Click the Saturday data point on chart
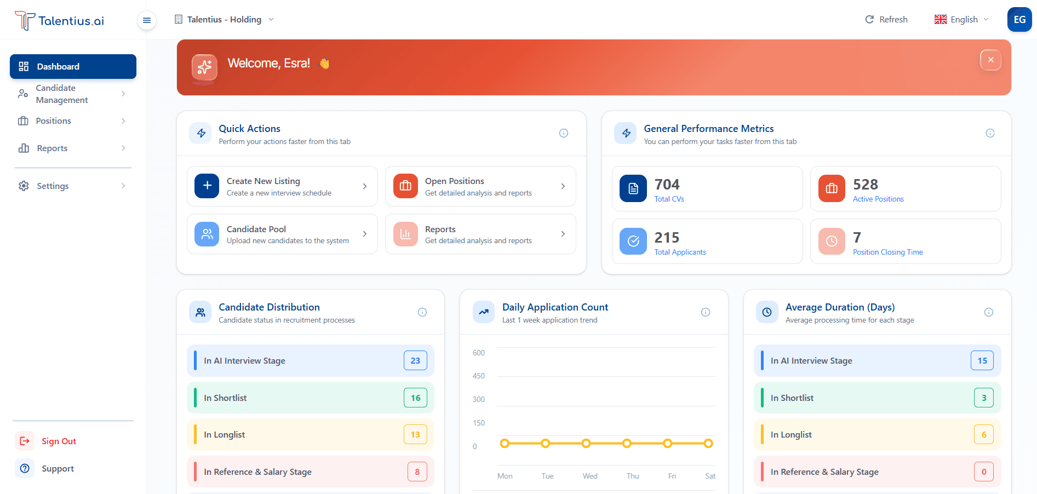The image size is (1037, 494). pos(708,443)
